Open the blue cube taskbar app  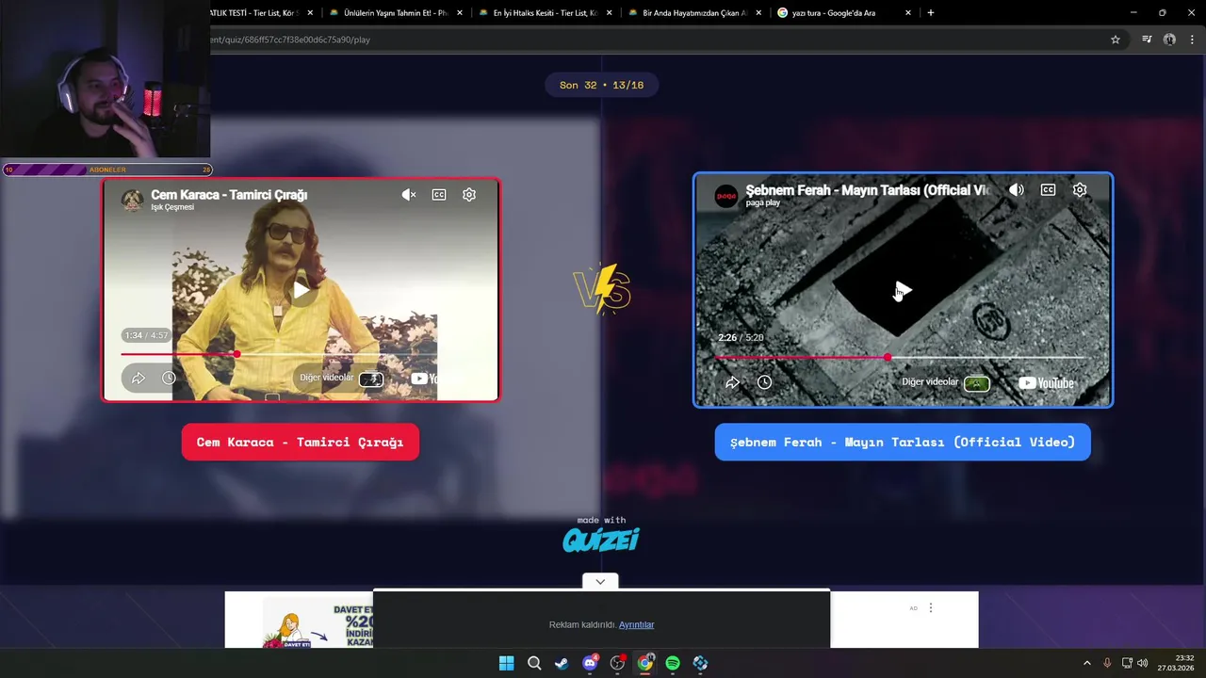coord(700,663)
